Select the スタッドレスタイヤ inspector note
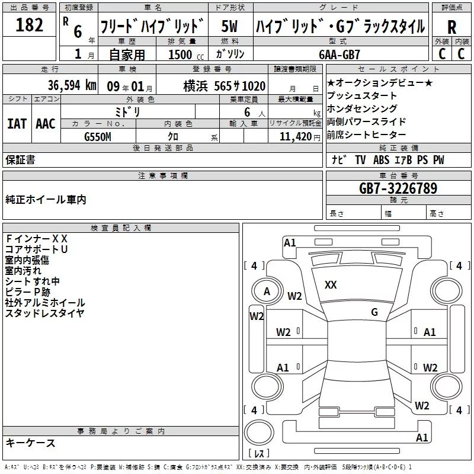This screenshot has width=474, height=474. pyautogui.click(x=44, y=313)
